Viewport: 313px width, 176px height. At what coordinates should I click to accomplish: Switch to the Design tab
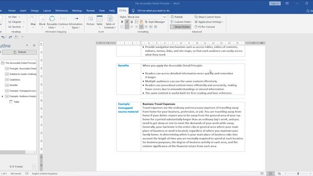pyautogui.click(x=35, y=11)
